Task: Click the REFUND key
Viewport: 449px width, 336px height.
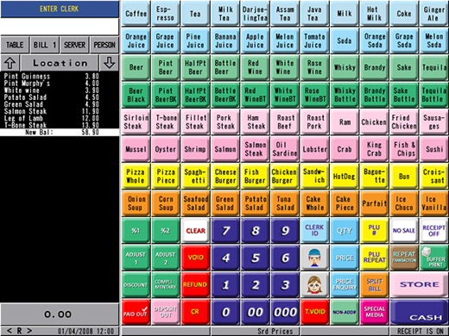Action: point(195,284)
